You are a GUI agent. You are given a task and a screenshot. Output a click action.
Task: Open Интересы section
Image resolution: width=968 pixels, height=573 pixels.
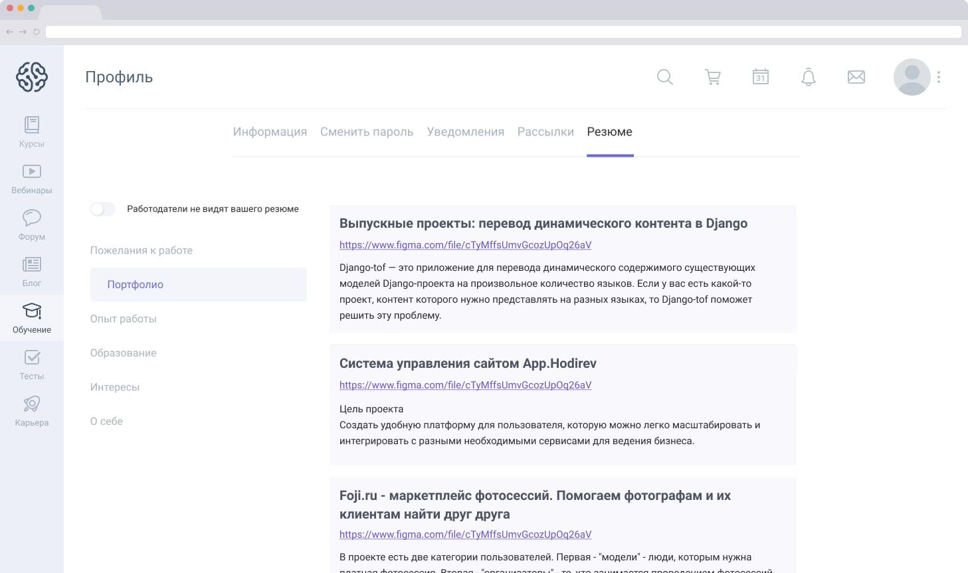115,387
